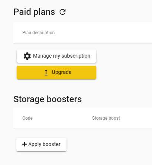Select the Code column header
The height and width of the screenshot is (165, 152).
point(28,118)
